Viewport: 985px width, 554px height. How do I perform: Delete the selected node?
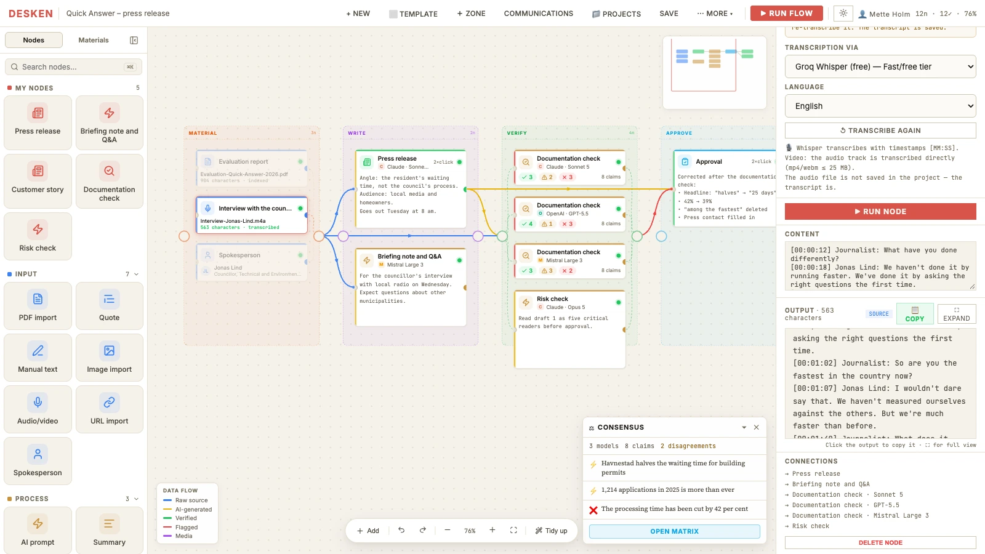(x=880, y=543)
